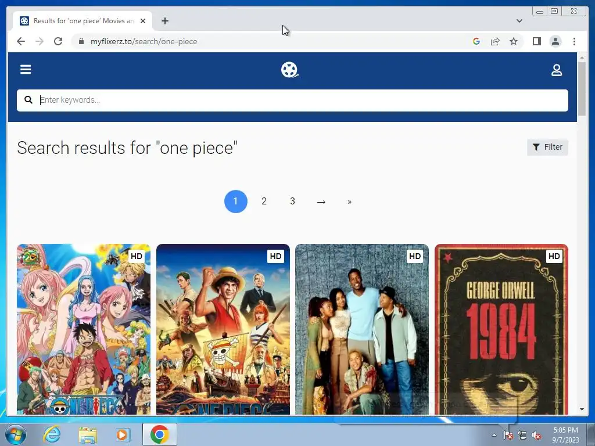Show hidden system tray icons
The image size is (595, 446).
point(494,435)
